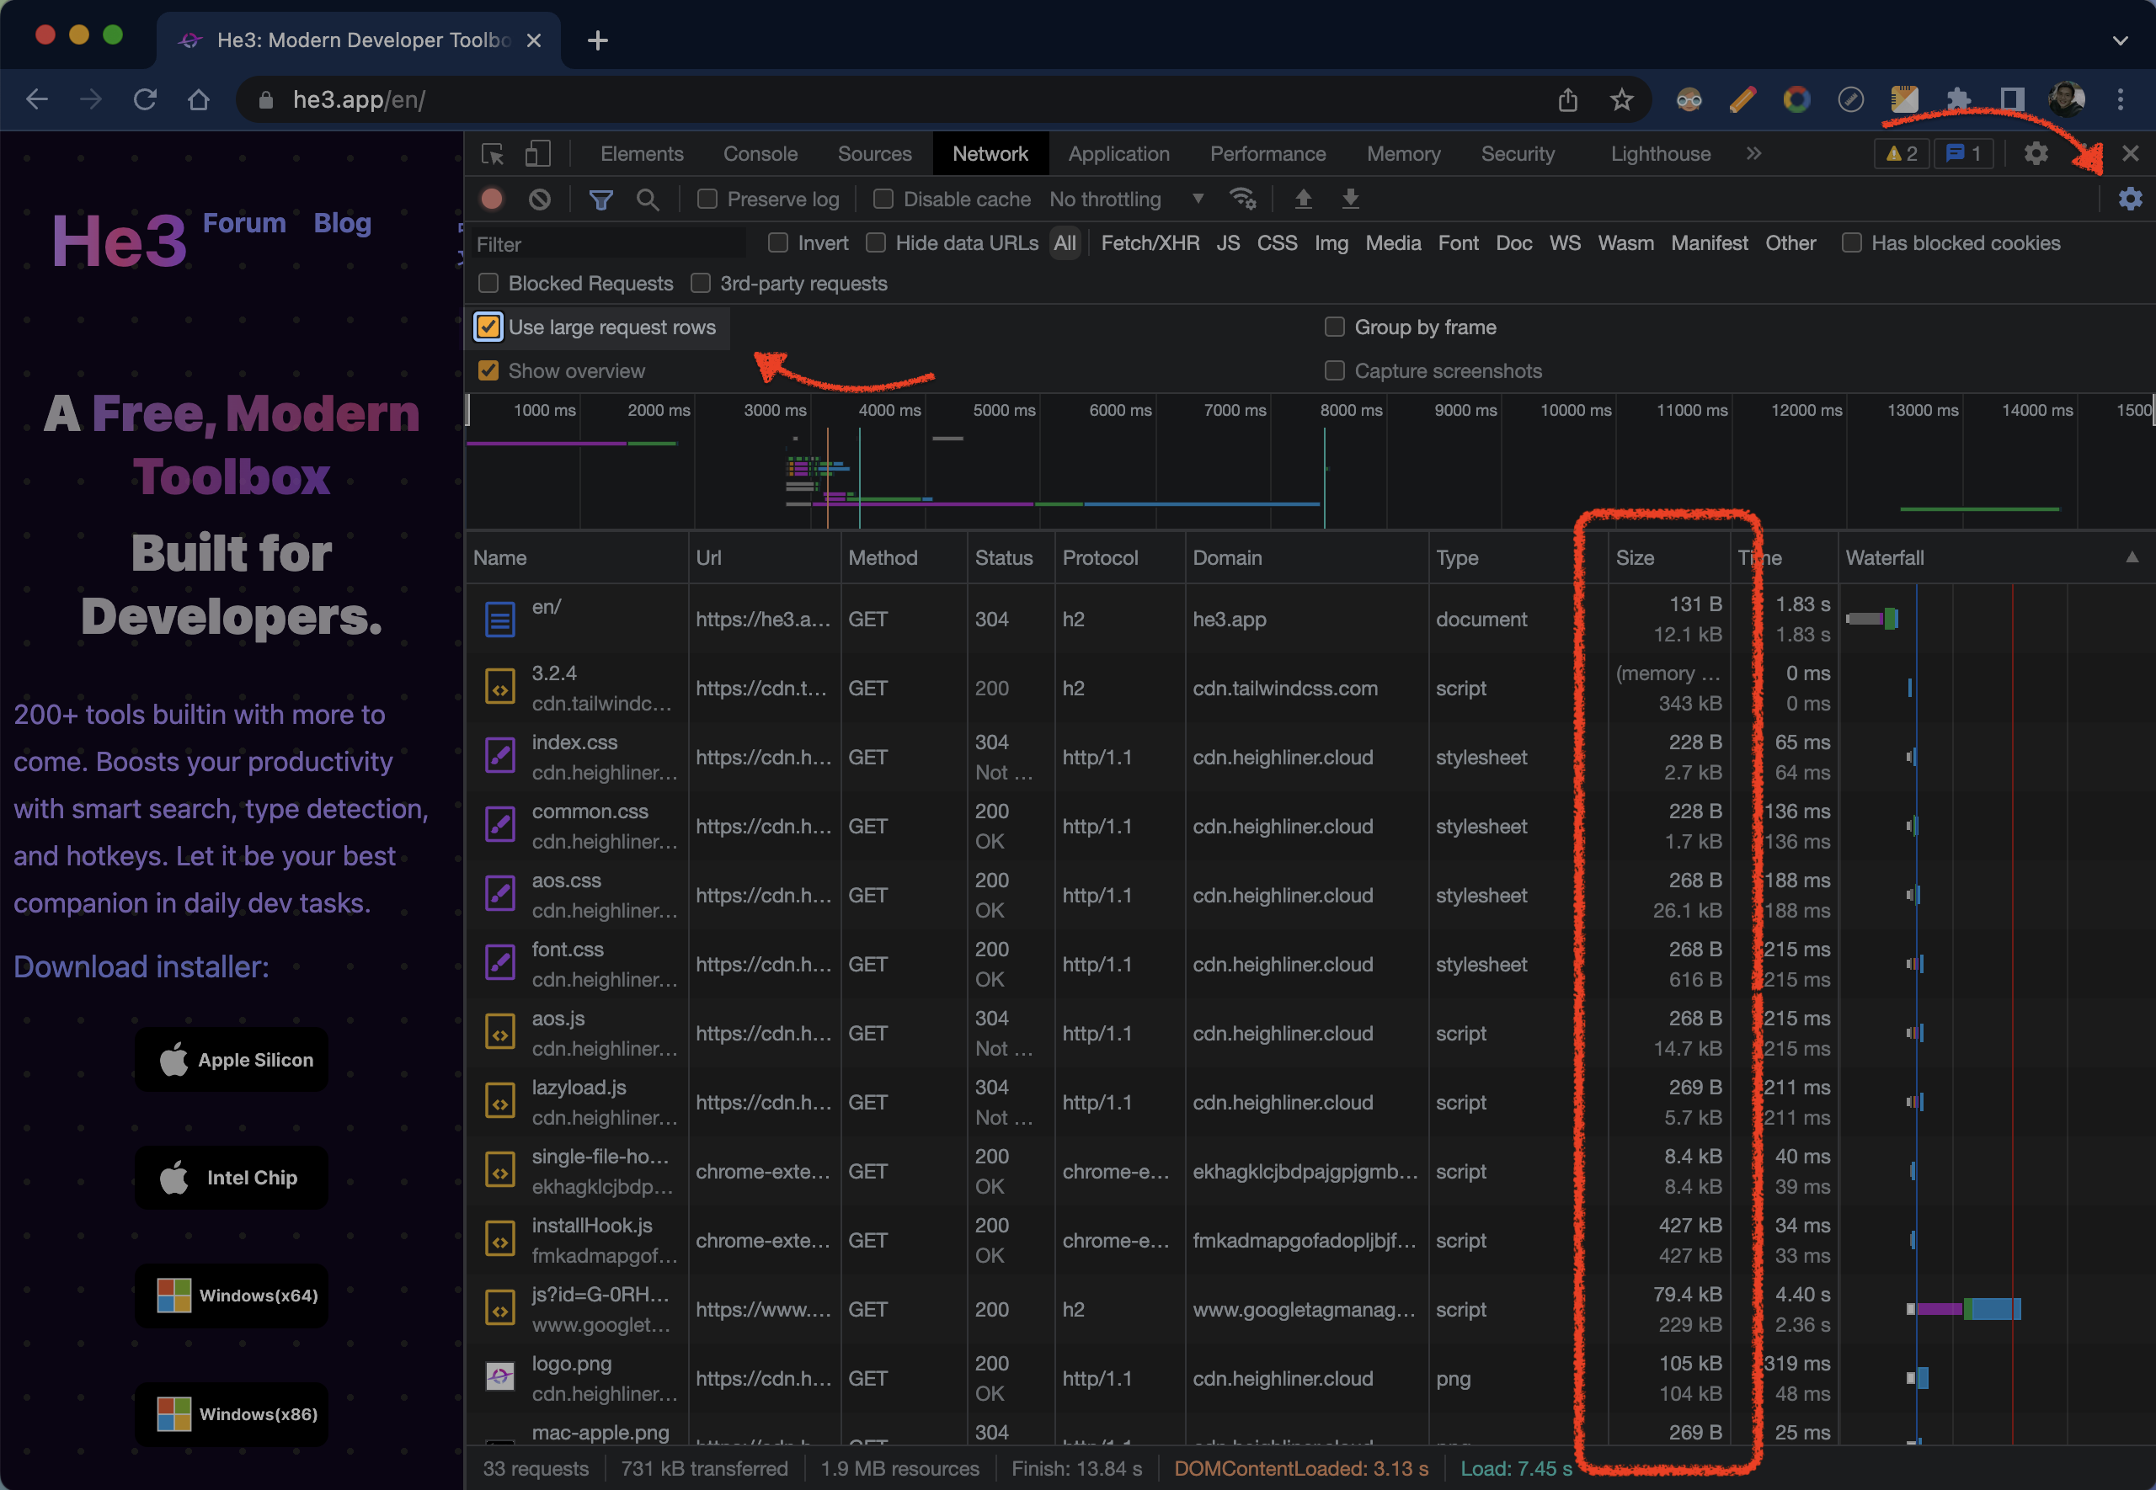Show hidden DevTools panels with chevron
Viewport: 2156px width, 1490px height.
[x=1753, y=153]
